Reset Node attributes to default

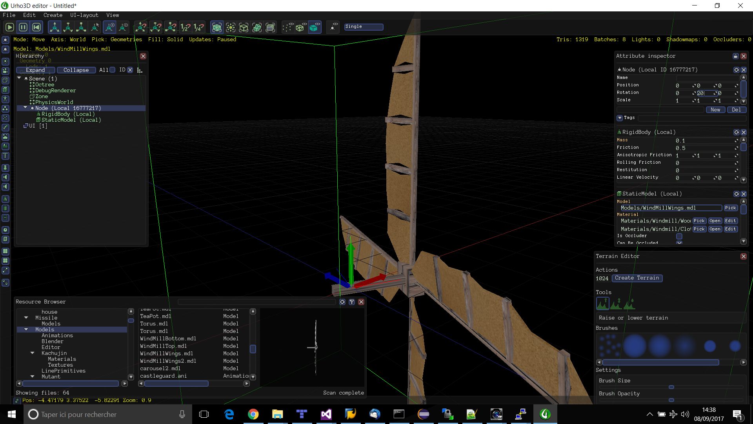(x=736, y=70)
